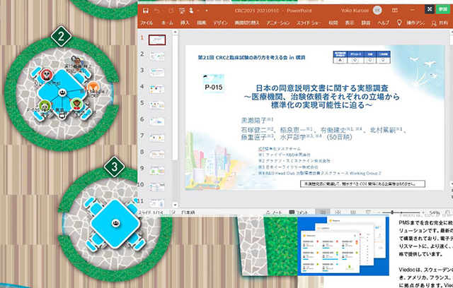This screenshot has width=453, height=288.
Task: Click the Undo arrow in quick access toolbar
Action: point(156,11)
